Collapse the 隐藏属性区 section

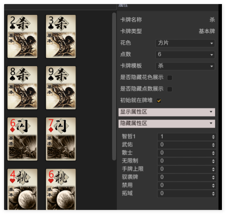point(167,123)
